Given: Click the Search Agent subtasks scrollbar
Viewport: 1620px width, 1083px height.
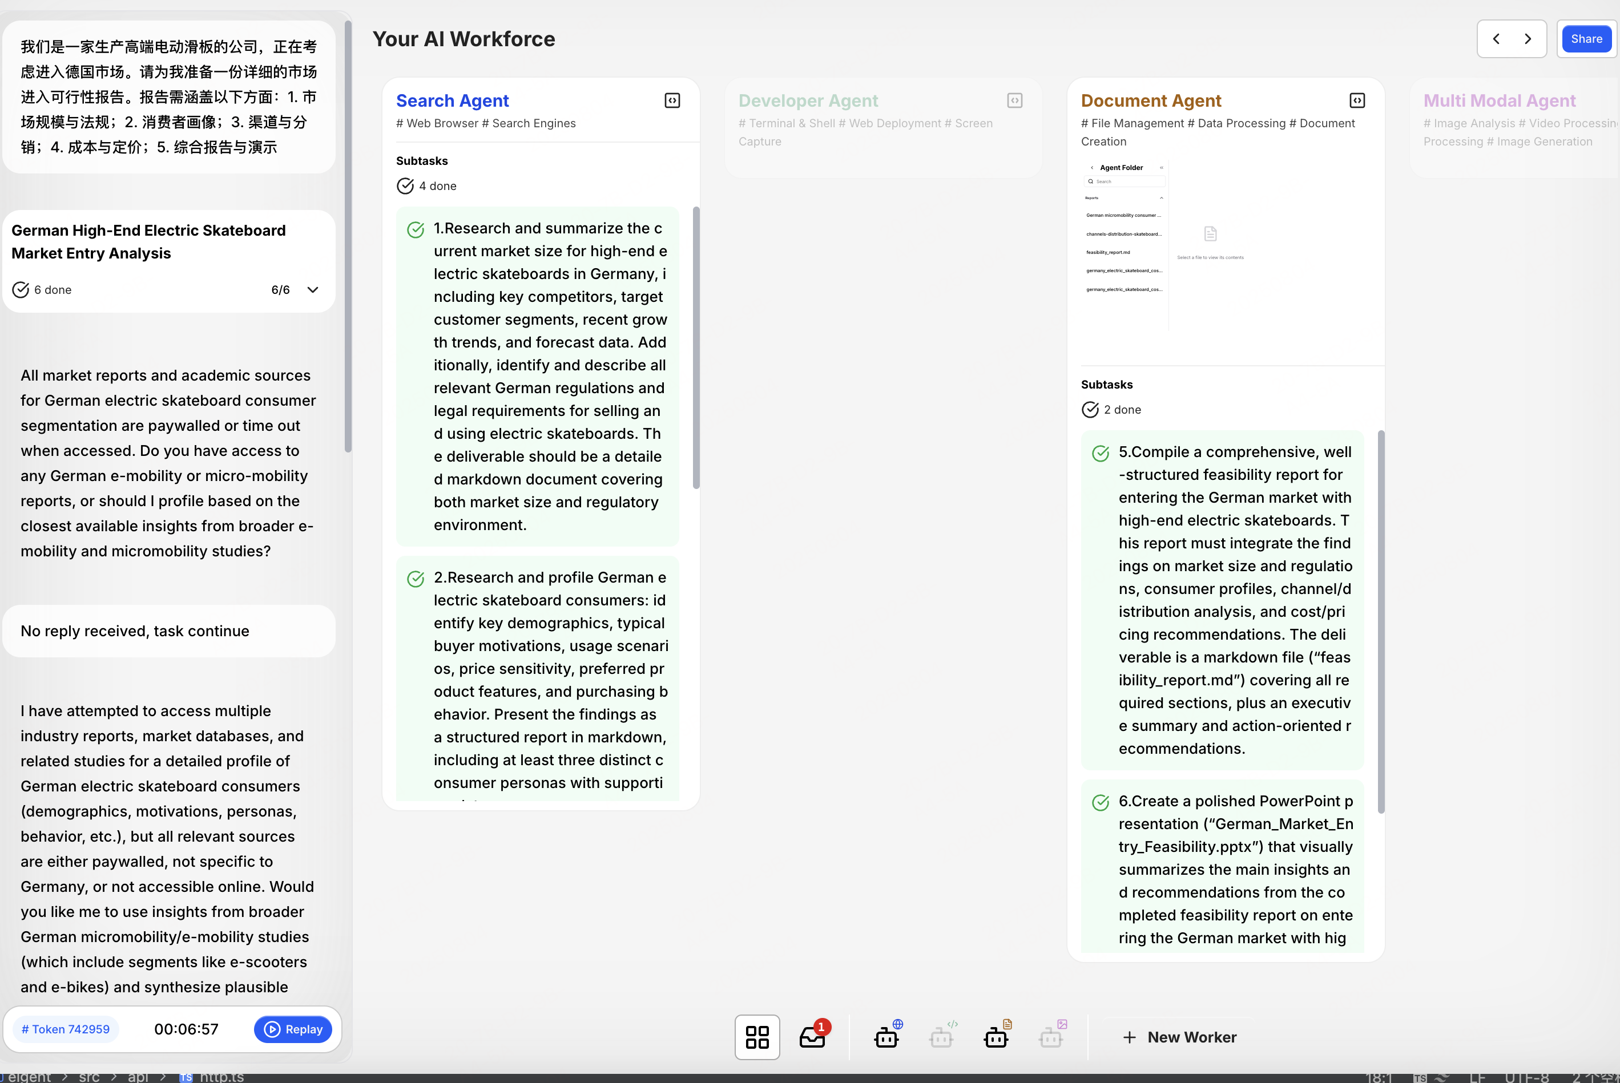Looking at the screenshot, I should (696, 347).
